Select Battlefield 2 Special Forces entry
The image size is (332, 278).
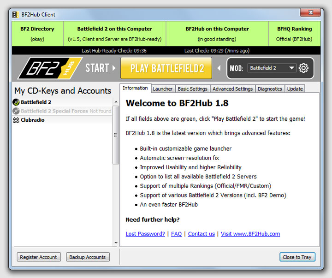point(62,111)
